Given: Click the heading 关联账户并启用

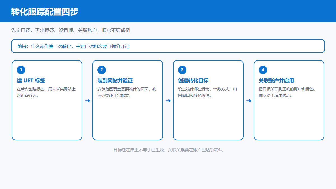Looking at the screenshot, I should (x=276, y=81).
